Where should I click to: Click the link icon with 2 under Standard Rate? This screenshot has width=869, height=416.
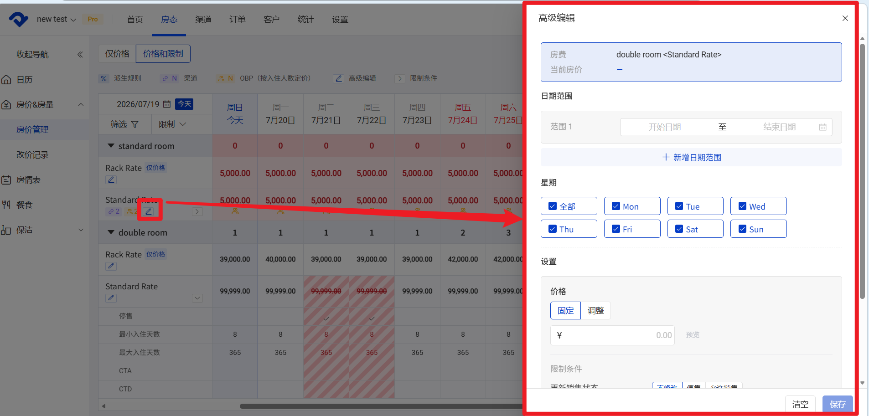pos(114,211)
